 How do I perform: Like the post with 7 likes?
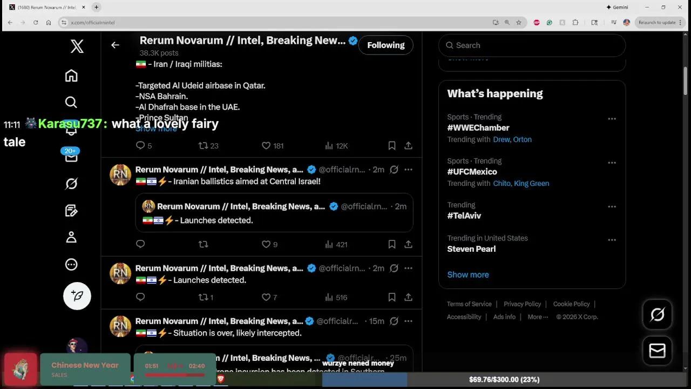[x=269, y=297]
